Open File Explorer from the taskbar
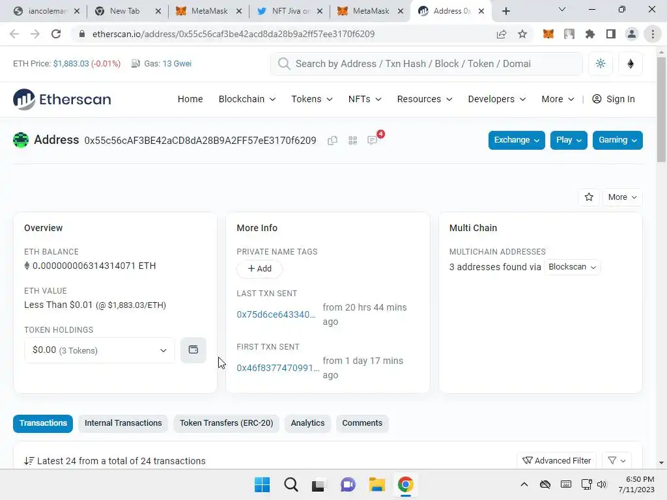This screenshot has height=500, width=667. [x=377, y=484]
